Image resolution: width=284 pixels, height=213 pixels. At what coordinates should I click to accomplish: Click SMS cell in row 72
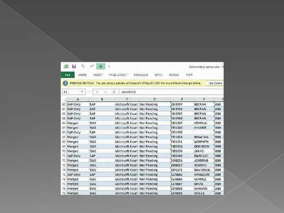tap(102, 161)
